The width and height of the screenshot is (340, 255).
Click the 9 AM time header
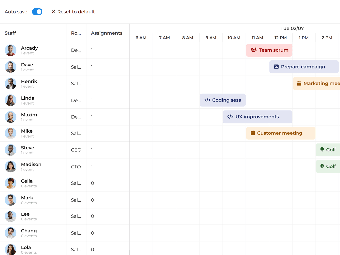click(x=211, y=38)
